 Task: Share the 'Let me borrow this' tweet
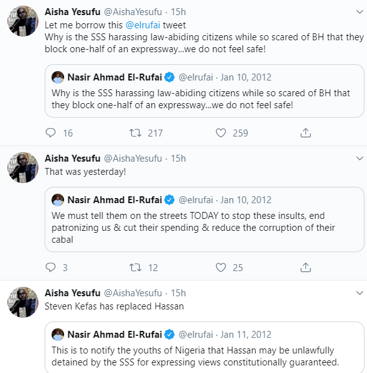305,133
